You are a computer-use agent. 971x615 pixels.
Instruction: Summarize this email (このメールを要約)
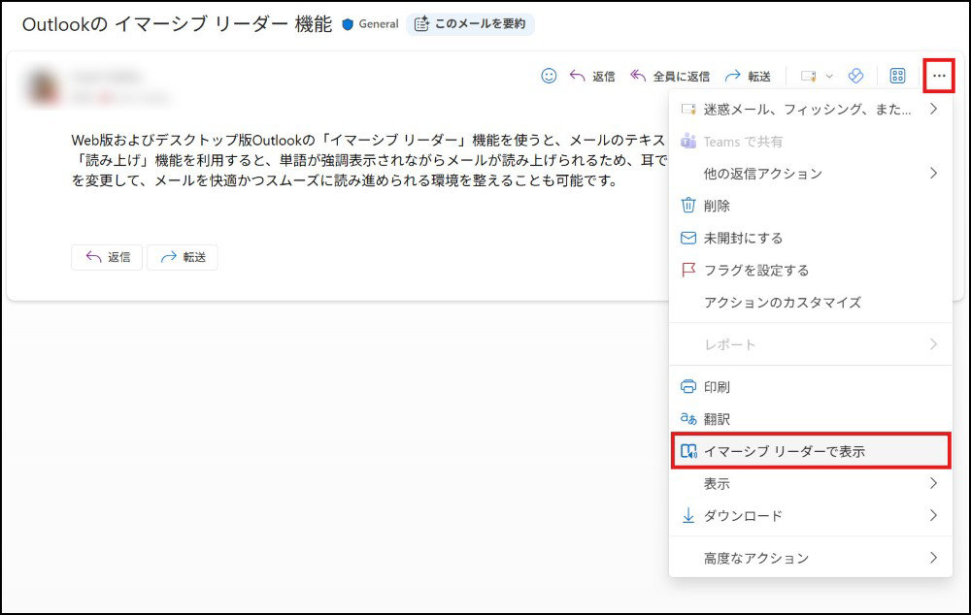click(x=470, y=24)
